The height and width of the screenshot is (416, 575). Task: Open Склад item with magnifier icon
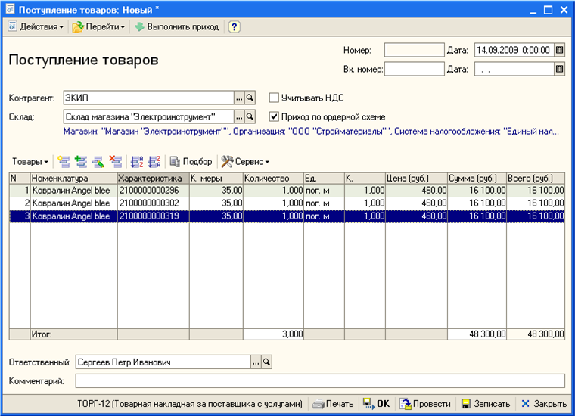coord(250,117)
